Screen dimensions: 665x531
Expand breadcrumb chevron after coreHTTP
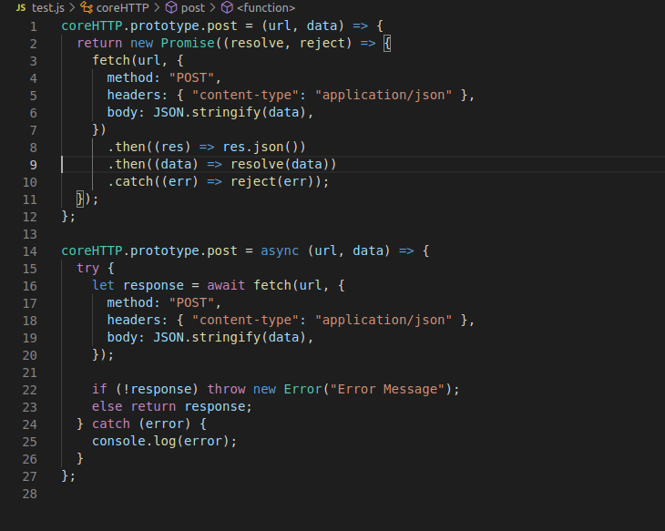(x=157, y=7)
